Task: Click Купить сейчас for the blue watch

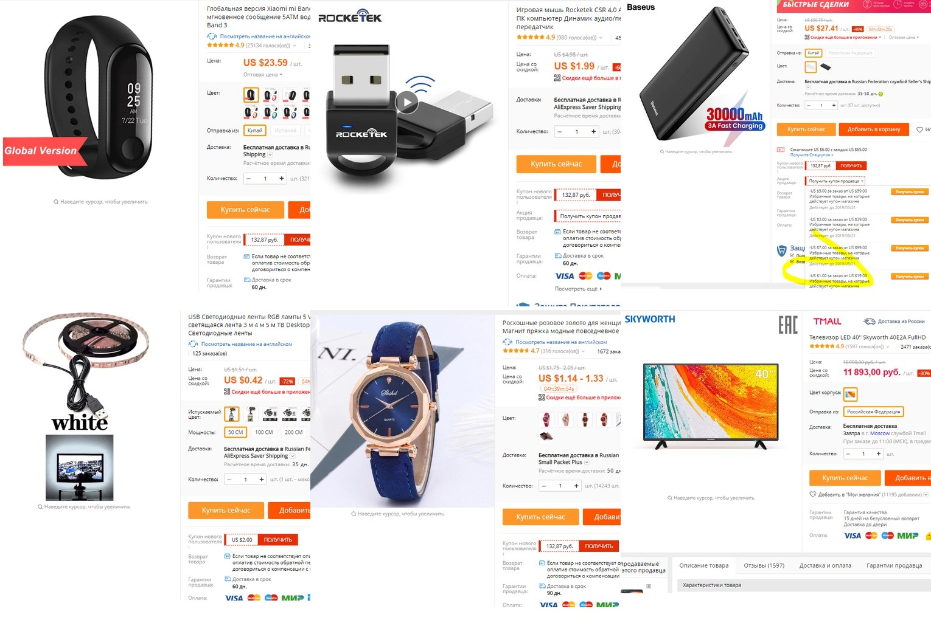Action: point(540,517)
